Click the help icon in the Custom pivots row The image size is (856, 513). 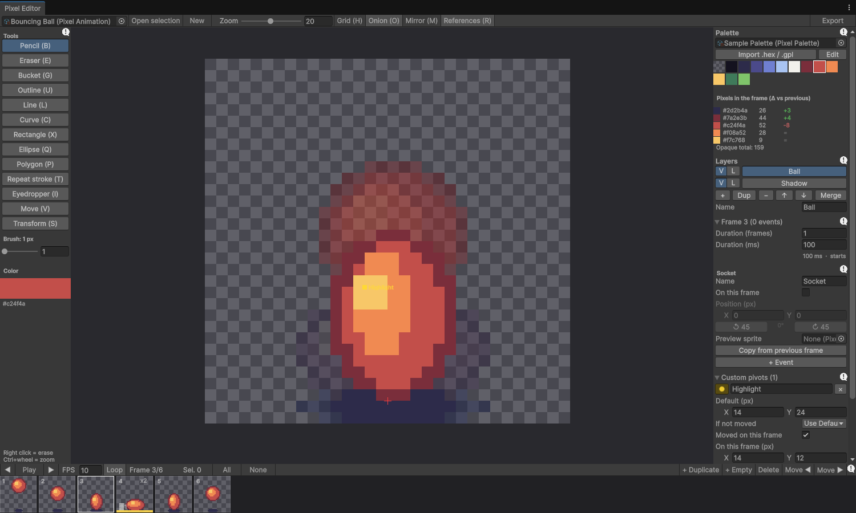[843, 377]
